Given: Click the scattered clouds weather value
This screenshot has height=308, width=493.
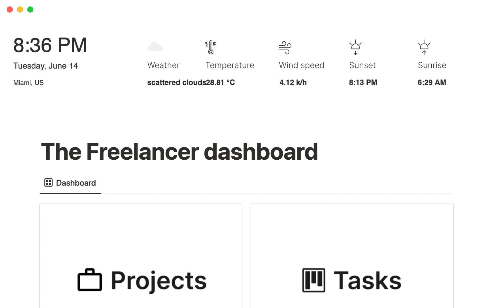Looking at the screenshot, I should [176, 82].
